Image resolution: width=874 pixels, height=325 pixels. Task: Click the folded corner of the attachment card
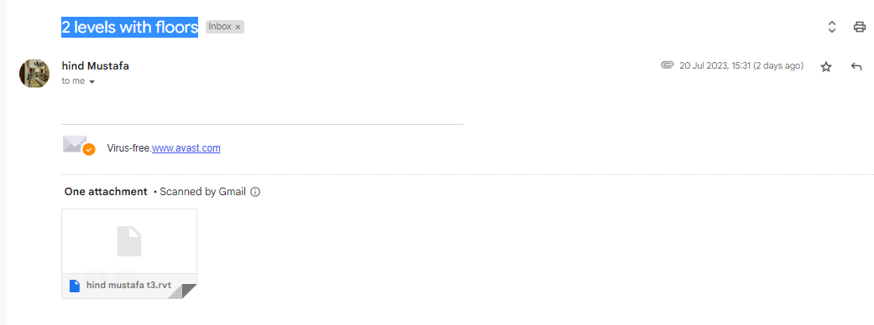182,291
